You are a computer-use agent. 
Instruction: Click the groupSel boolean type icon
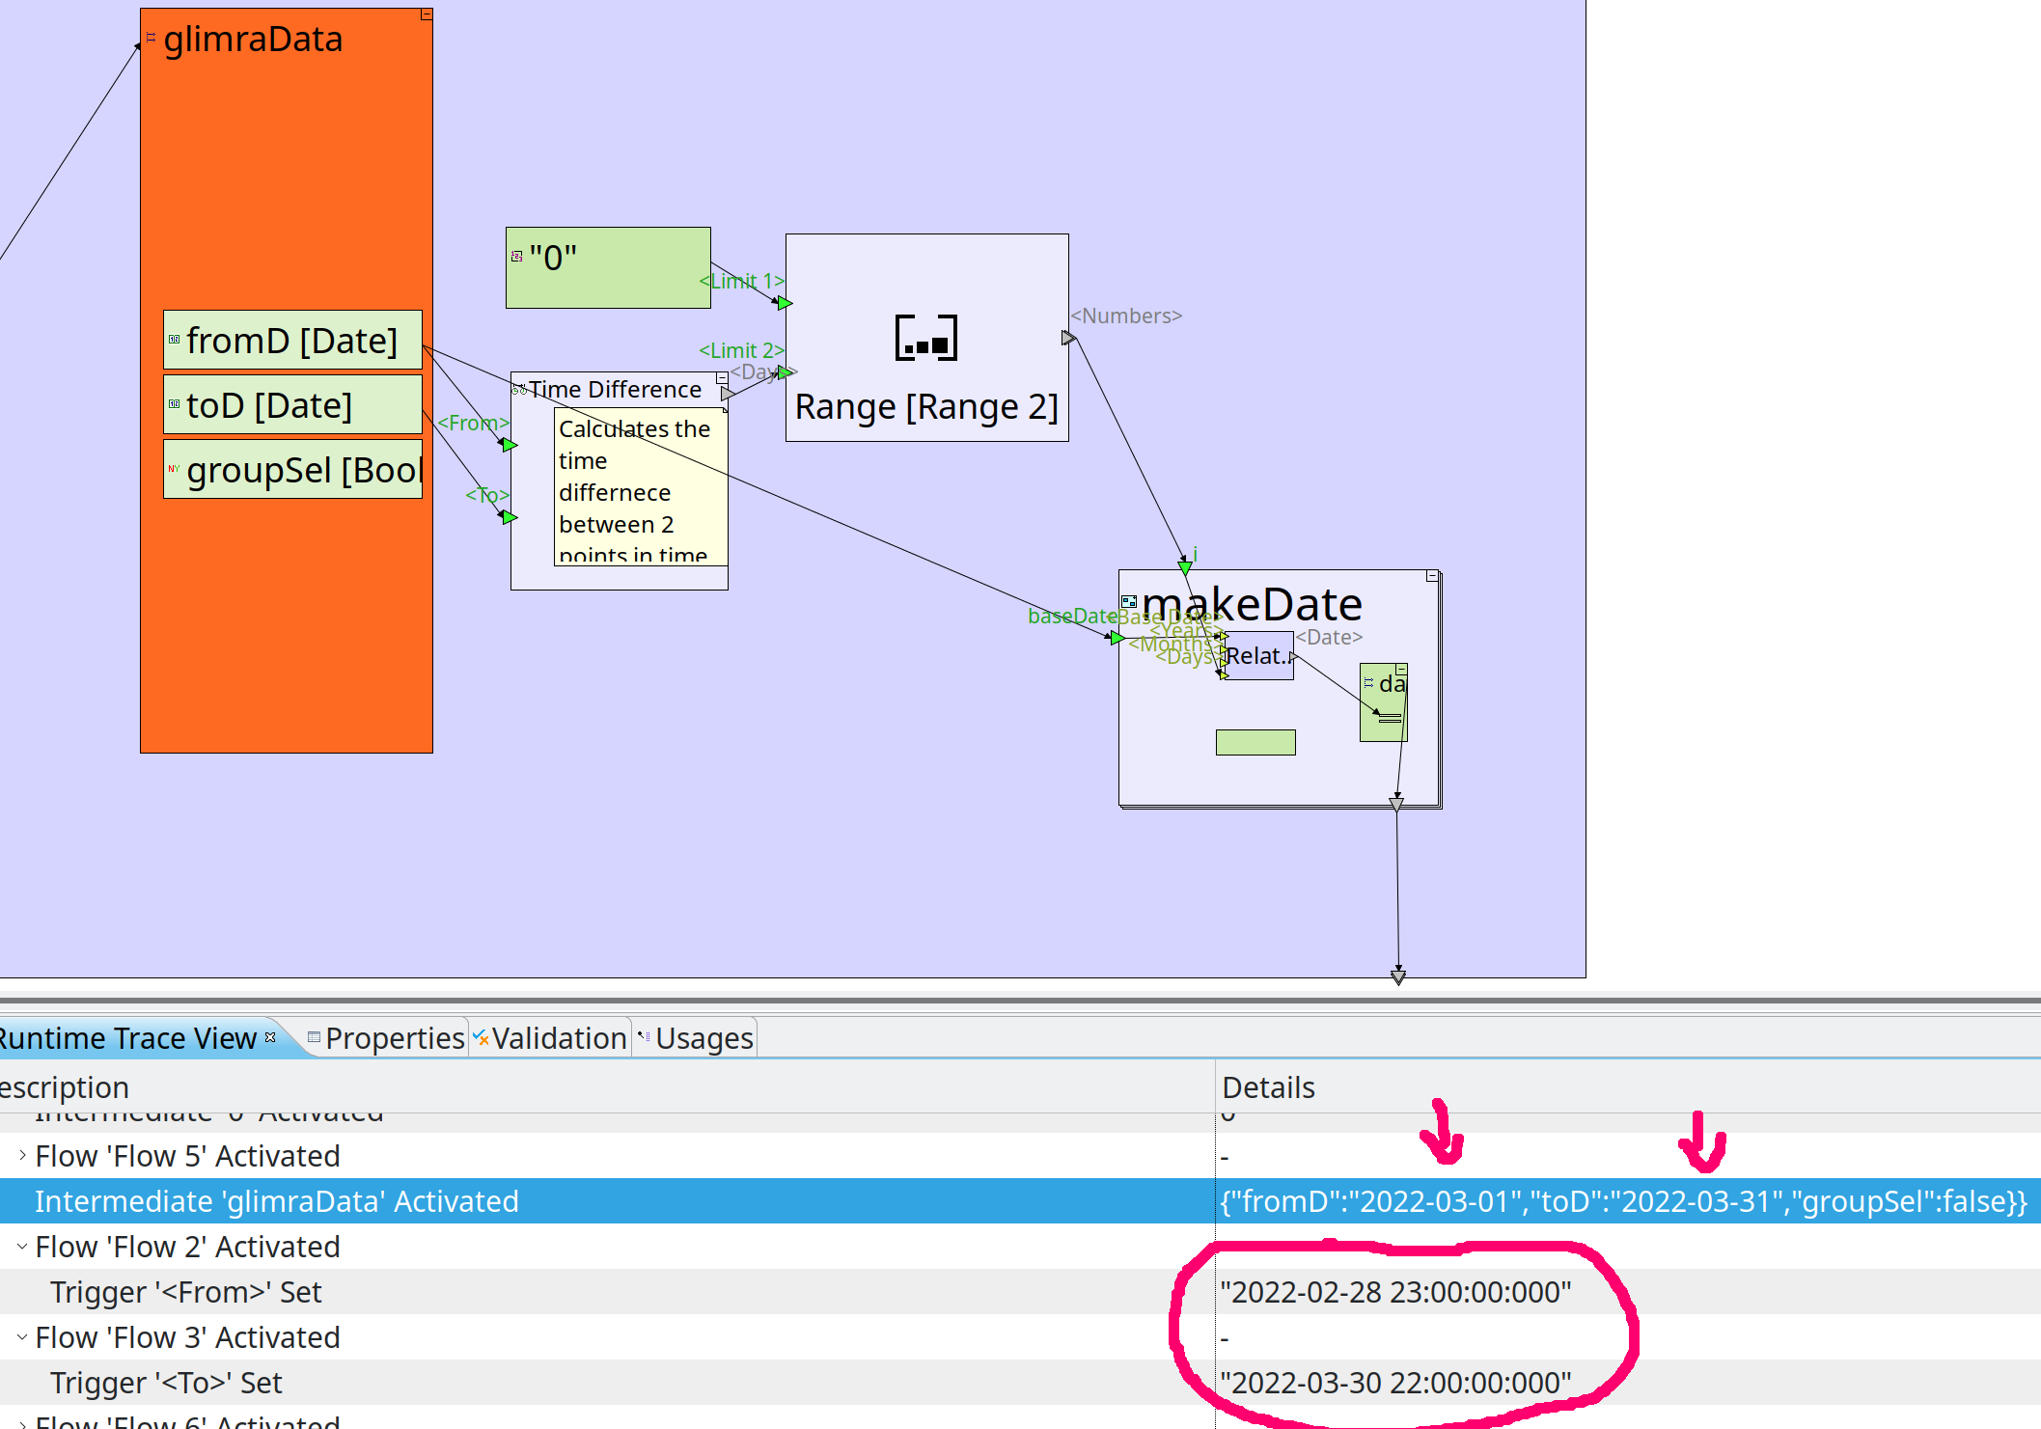click(175, 469)
